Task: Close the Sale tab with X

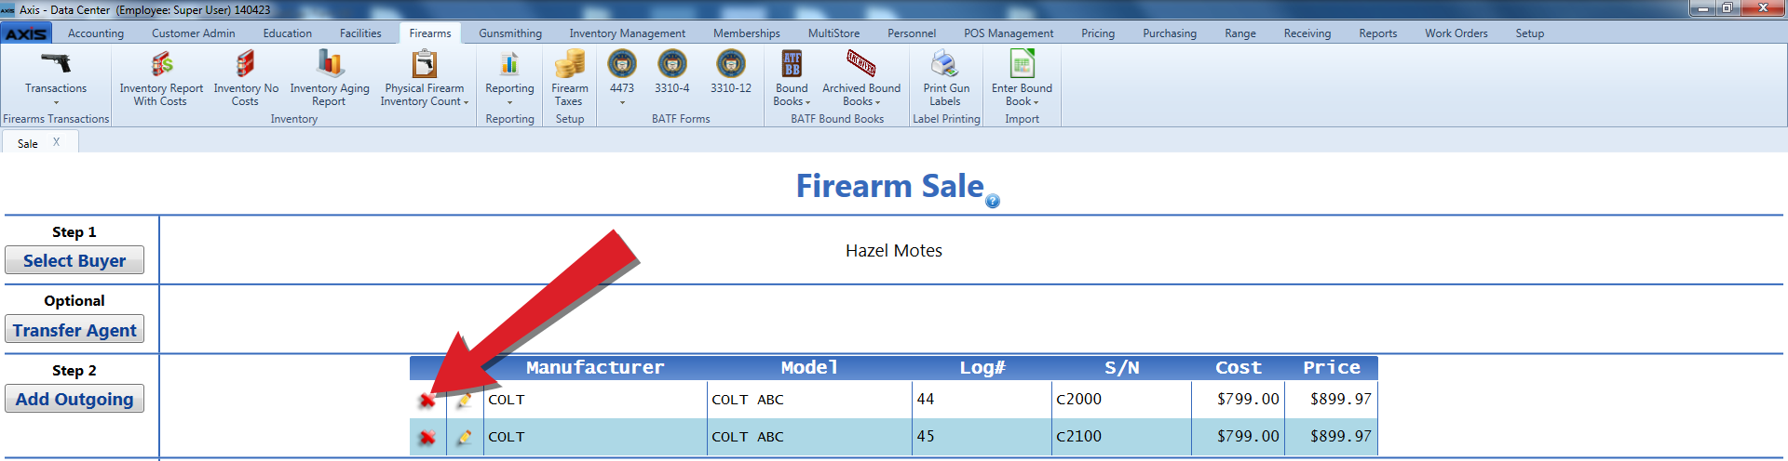Action: point(57,142)
